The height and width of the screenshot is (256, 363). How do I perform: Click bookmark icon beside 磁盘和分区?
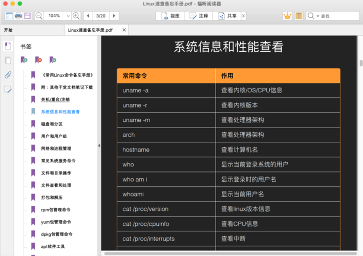33,124
